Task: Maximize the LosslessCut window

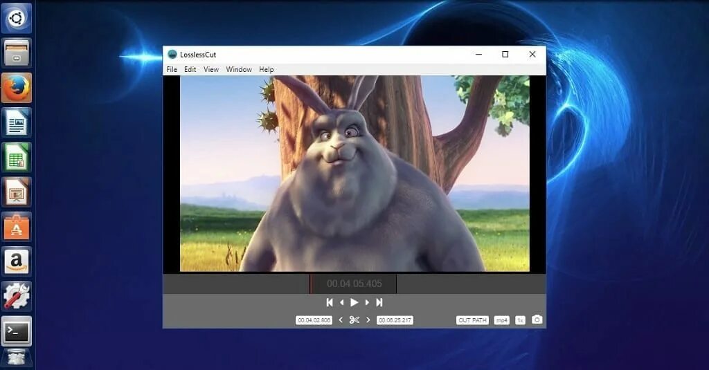Action: coord(505,54)
